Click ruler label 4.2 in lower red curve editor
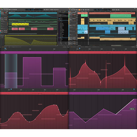Screen dimensions: 137x137 coord(57,90)
